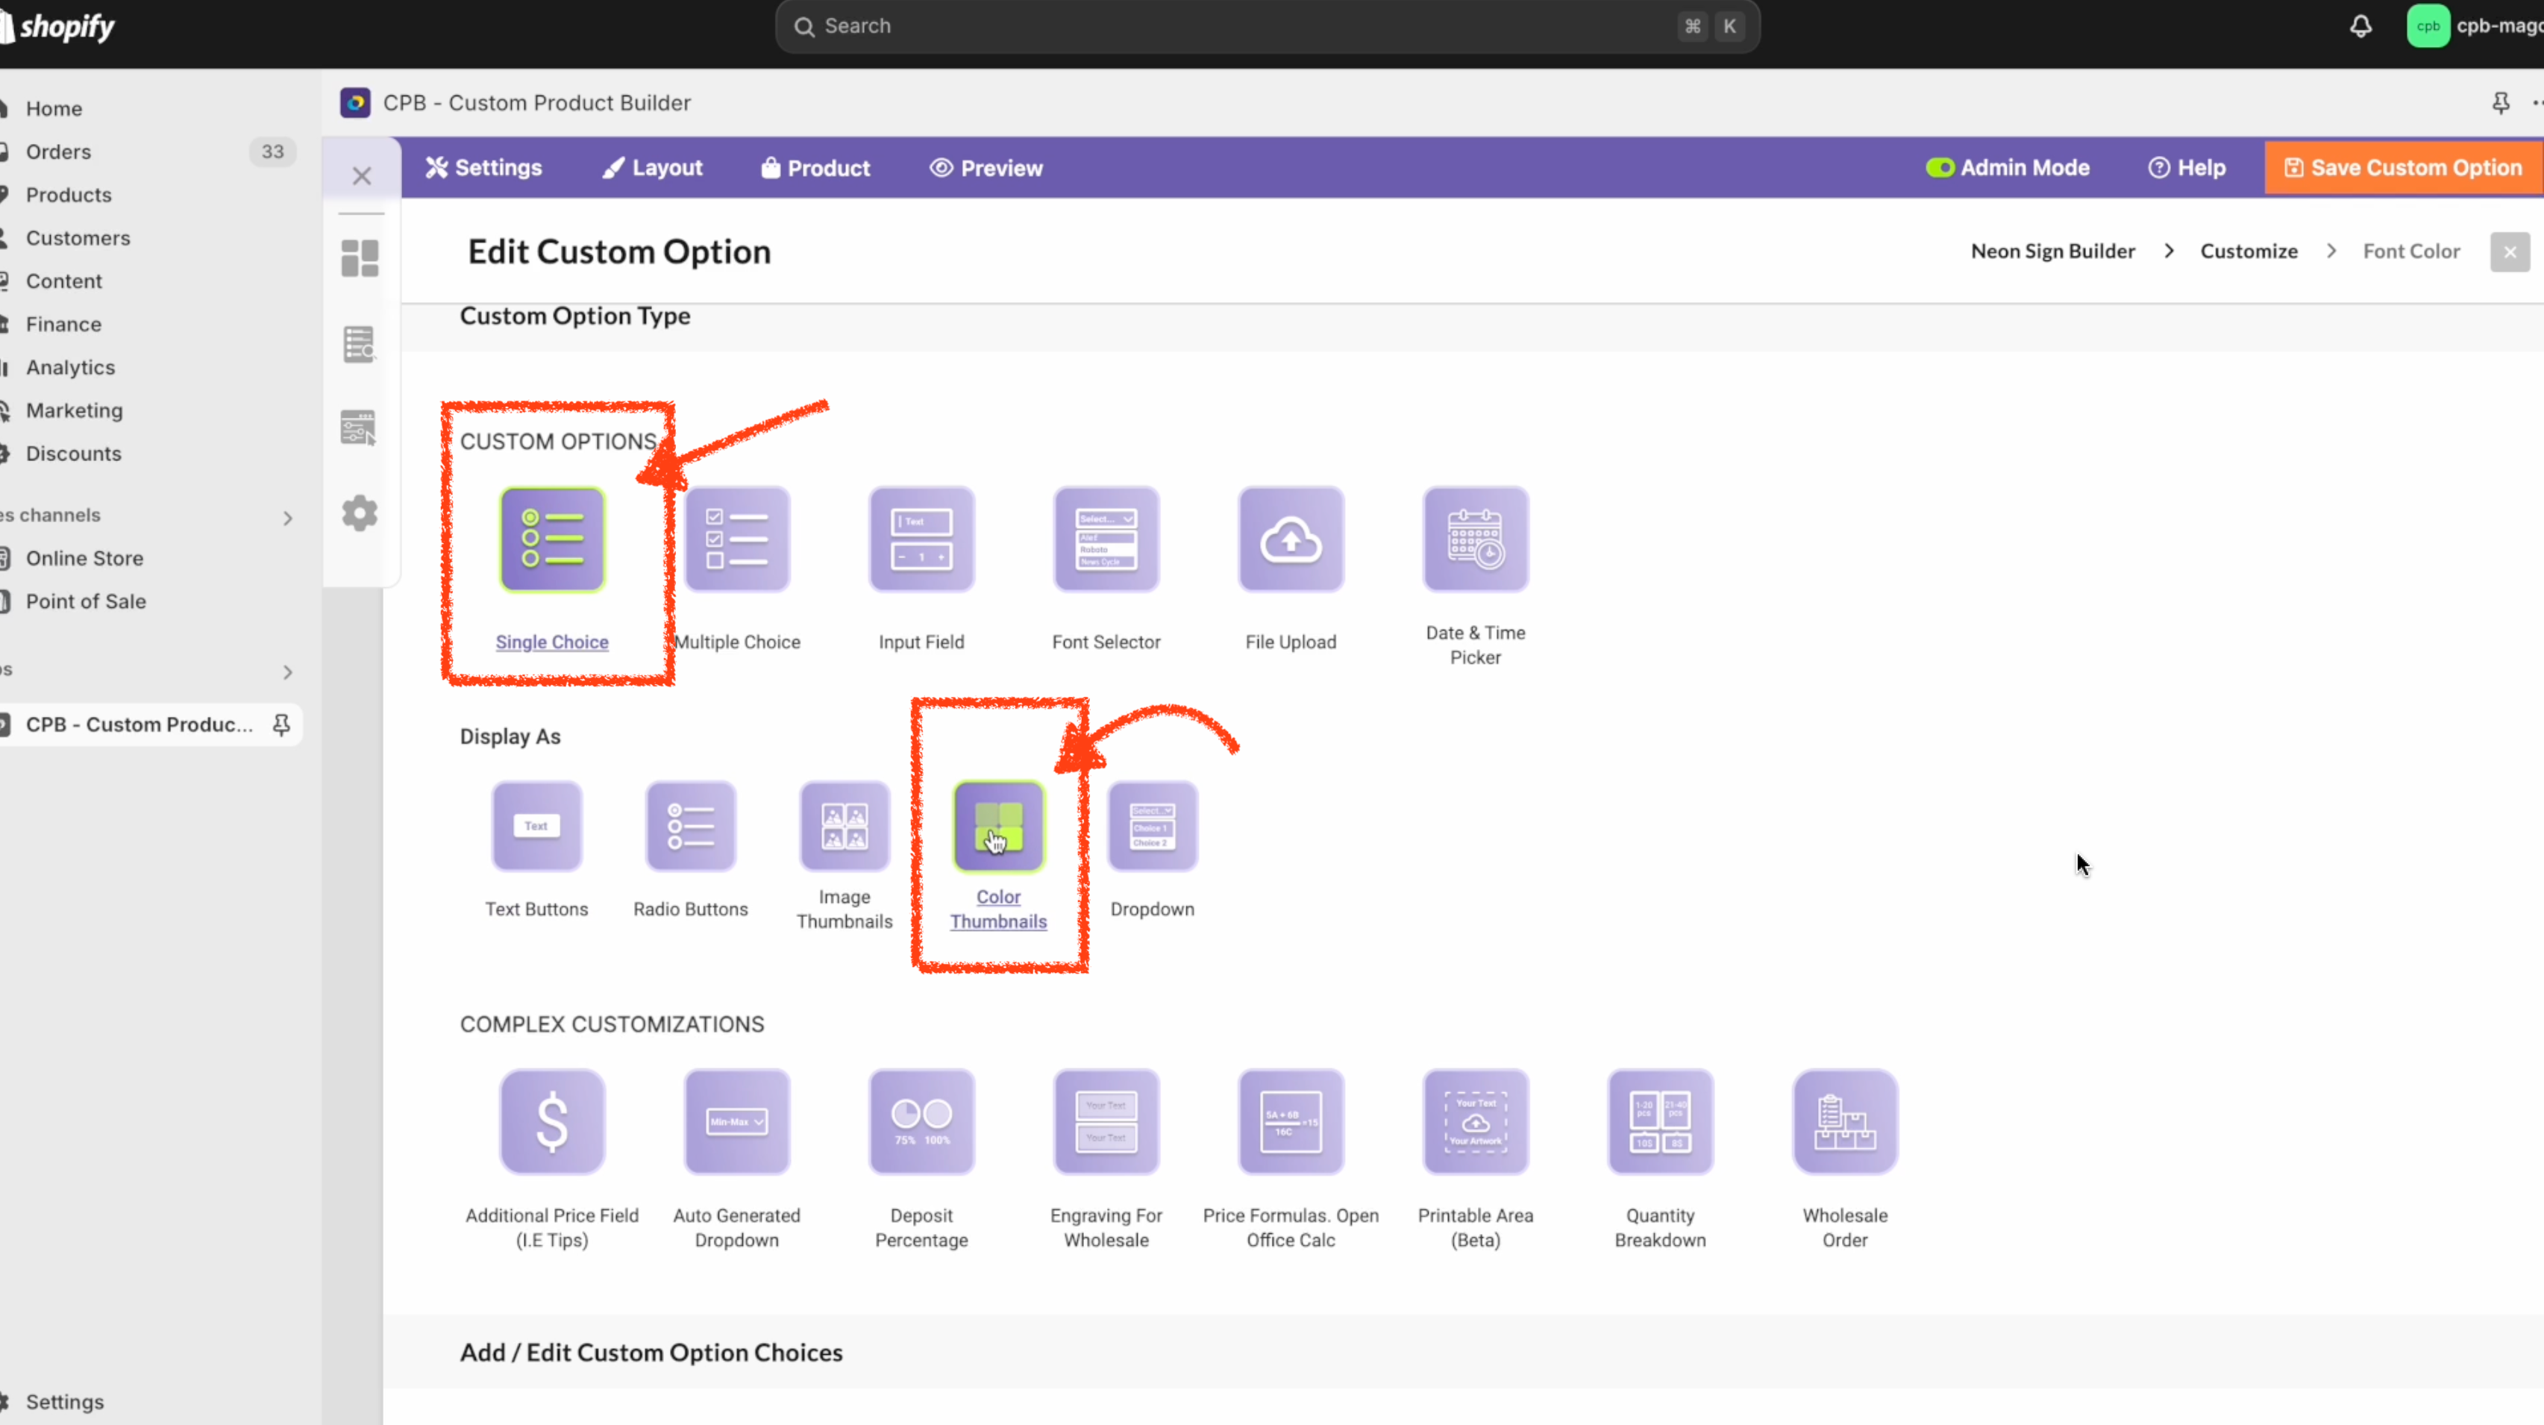
Task: Open the cpb store account menu
Action: point(2475,27)
